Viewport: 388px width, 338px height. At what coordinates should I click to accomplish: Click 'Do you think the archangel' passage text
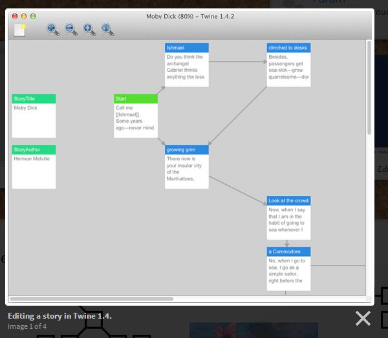click(x=186, y=67)
